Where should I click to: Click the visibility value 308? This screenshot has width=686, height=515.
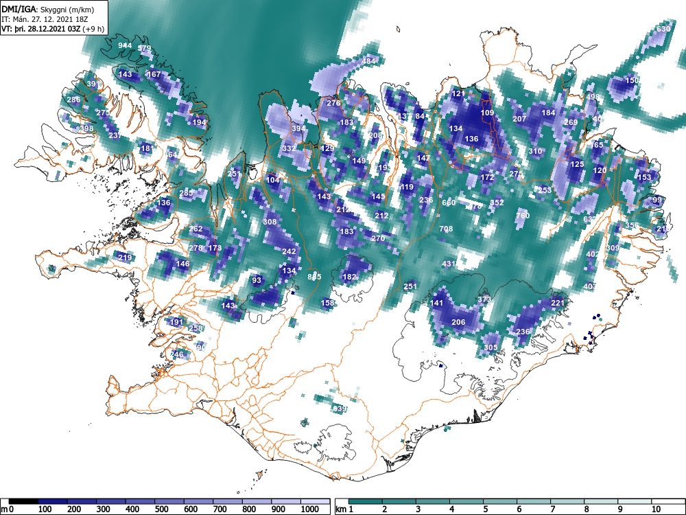(x=270, y=222)
